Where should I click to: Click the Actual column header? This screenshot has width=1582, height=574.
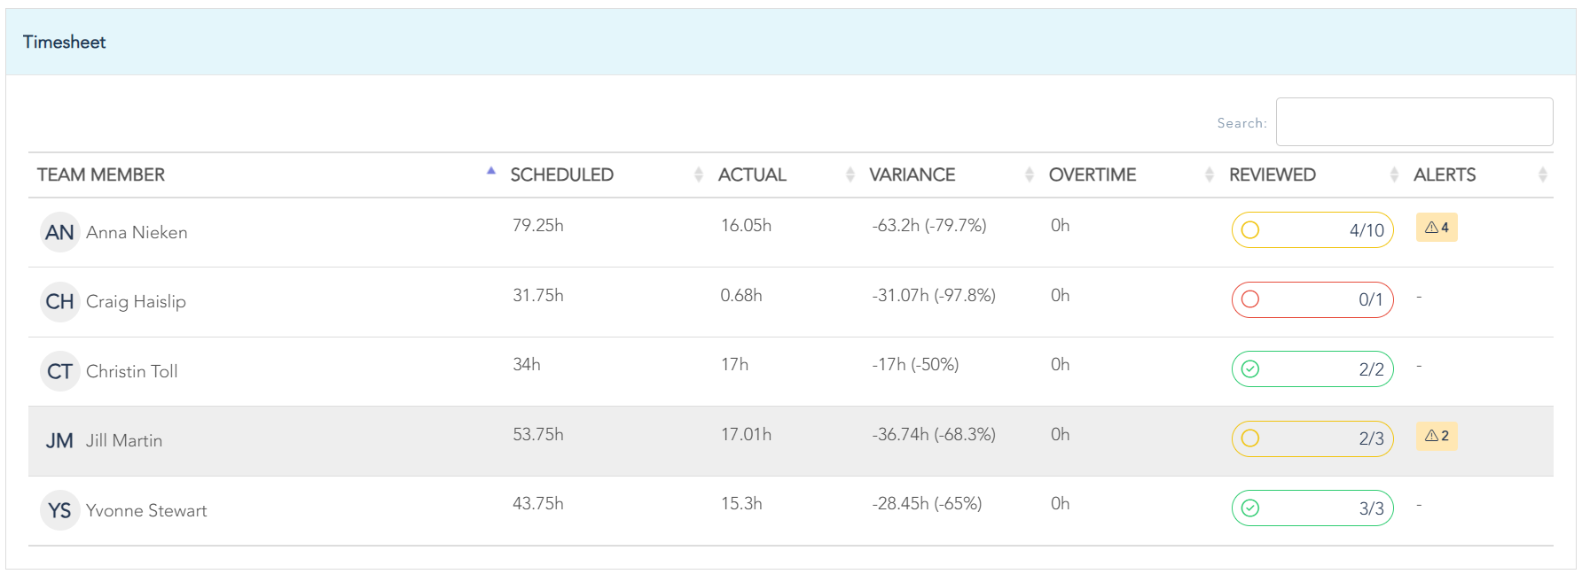tap(752, 175)
